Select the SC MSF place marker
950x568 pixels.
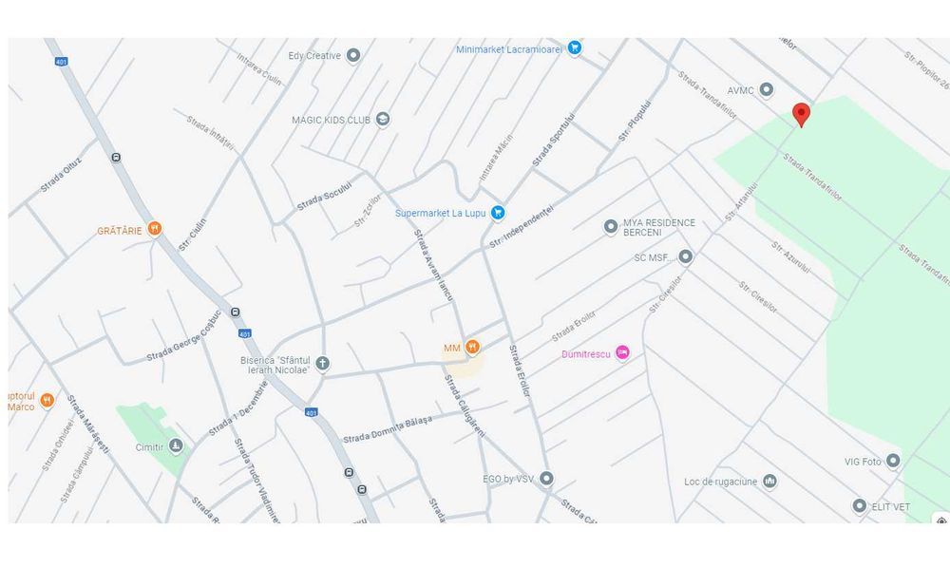[x=685, y=256]
